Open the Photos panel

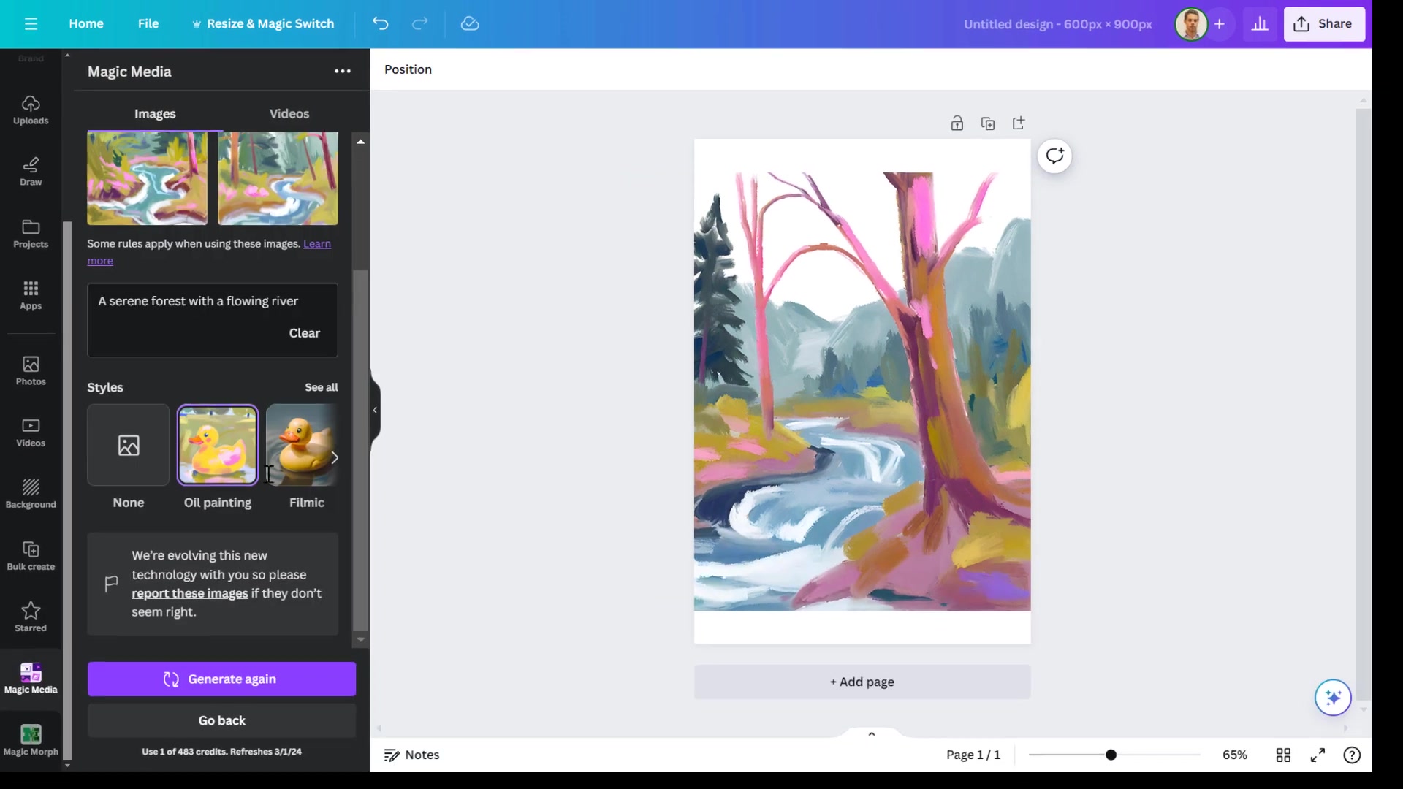(x=30, y=370)
